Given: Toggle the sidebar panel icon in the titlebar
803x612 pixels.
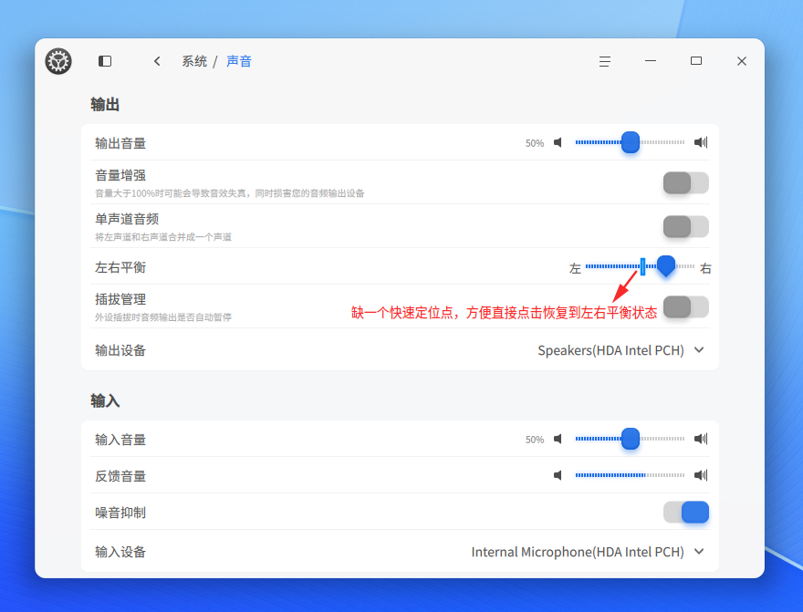Looking at the screenshot, I should point(105,60).
